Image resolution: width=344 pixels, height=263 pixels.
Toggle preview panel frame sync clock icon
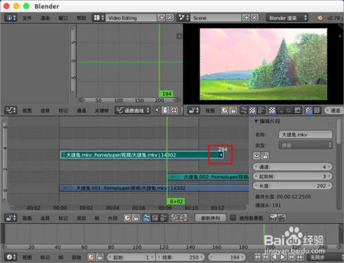224,110
